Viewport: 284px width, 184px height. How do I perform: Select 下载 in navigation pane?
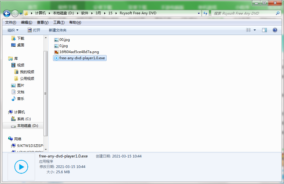tap(18, 38)
